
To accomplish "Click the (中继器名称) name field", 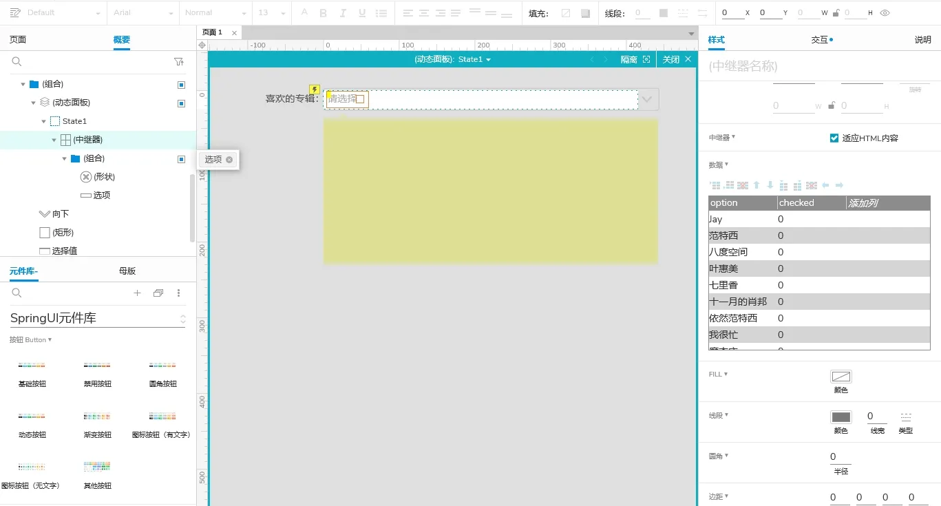I will pyautogui.click(x=819, y=66).
